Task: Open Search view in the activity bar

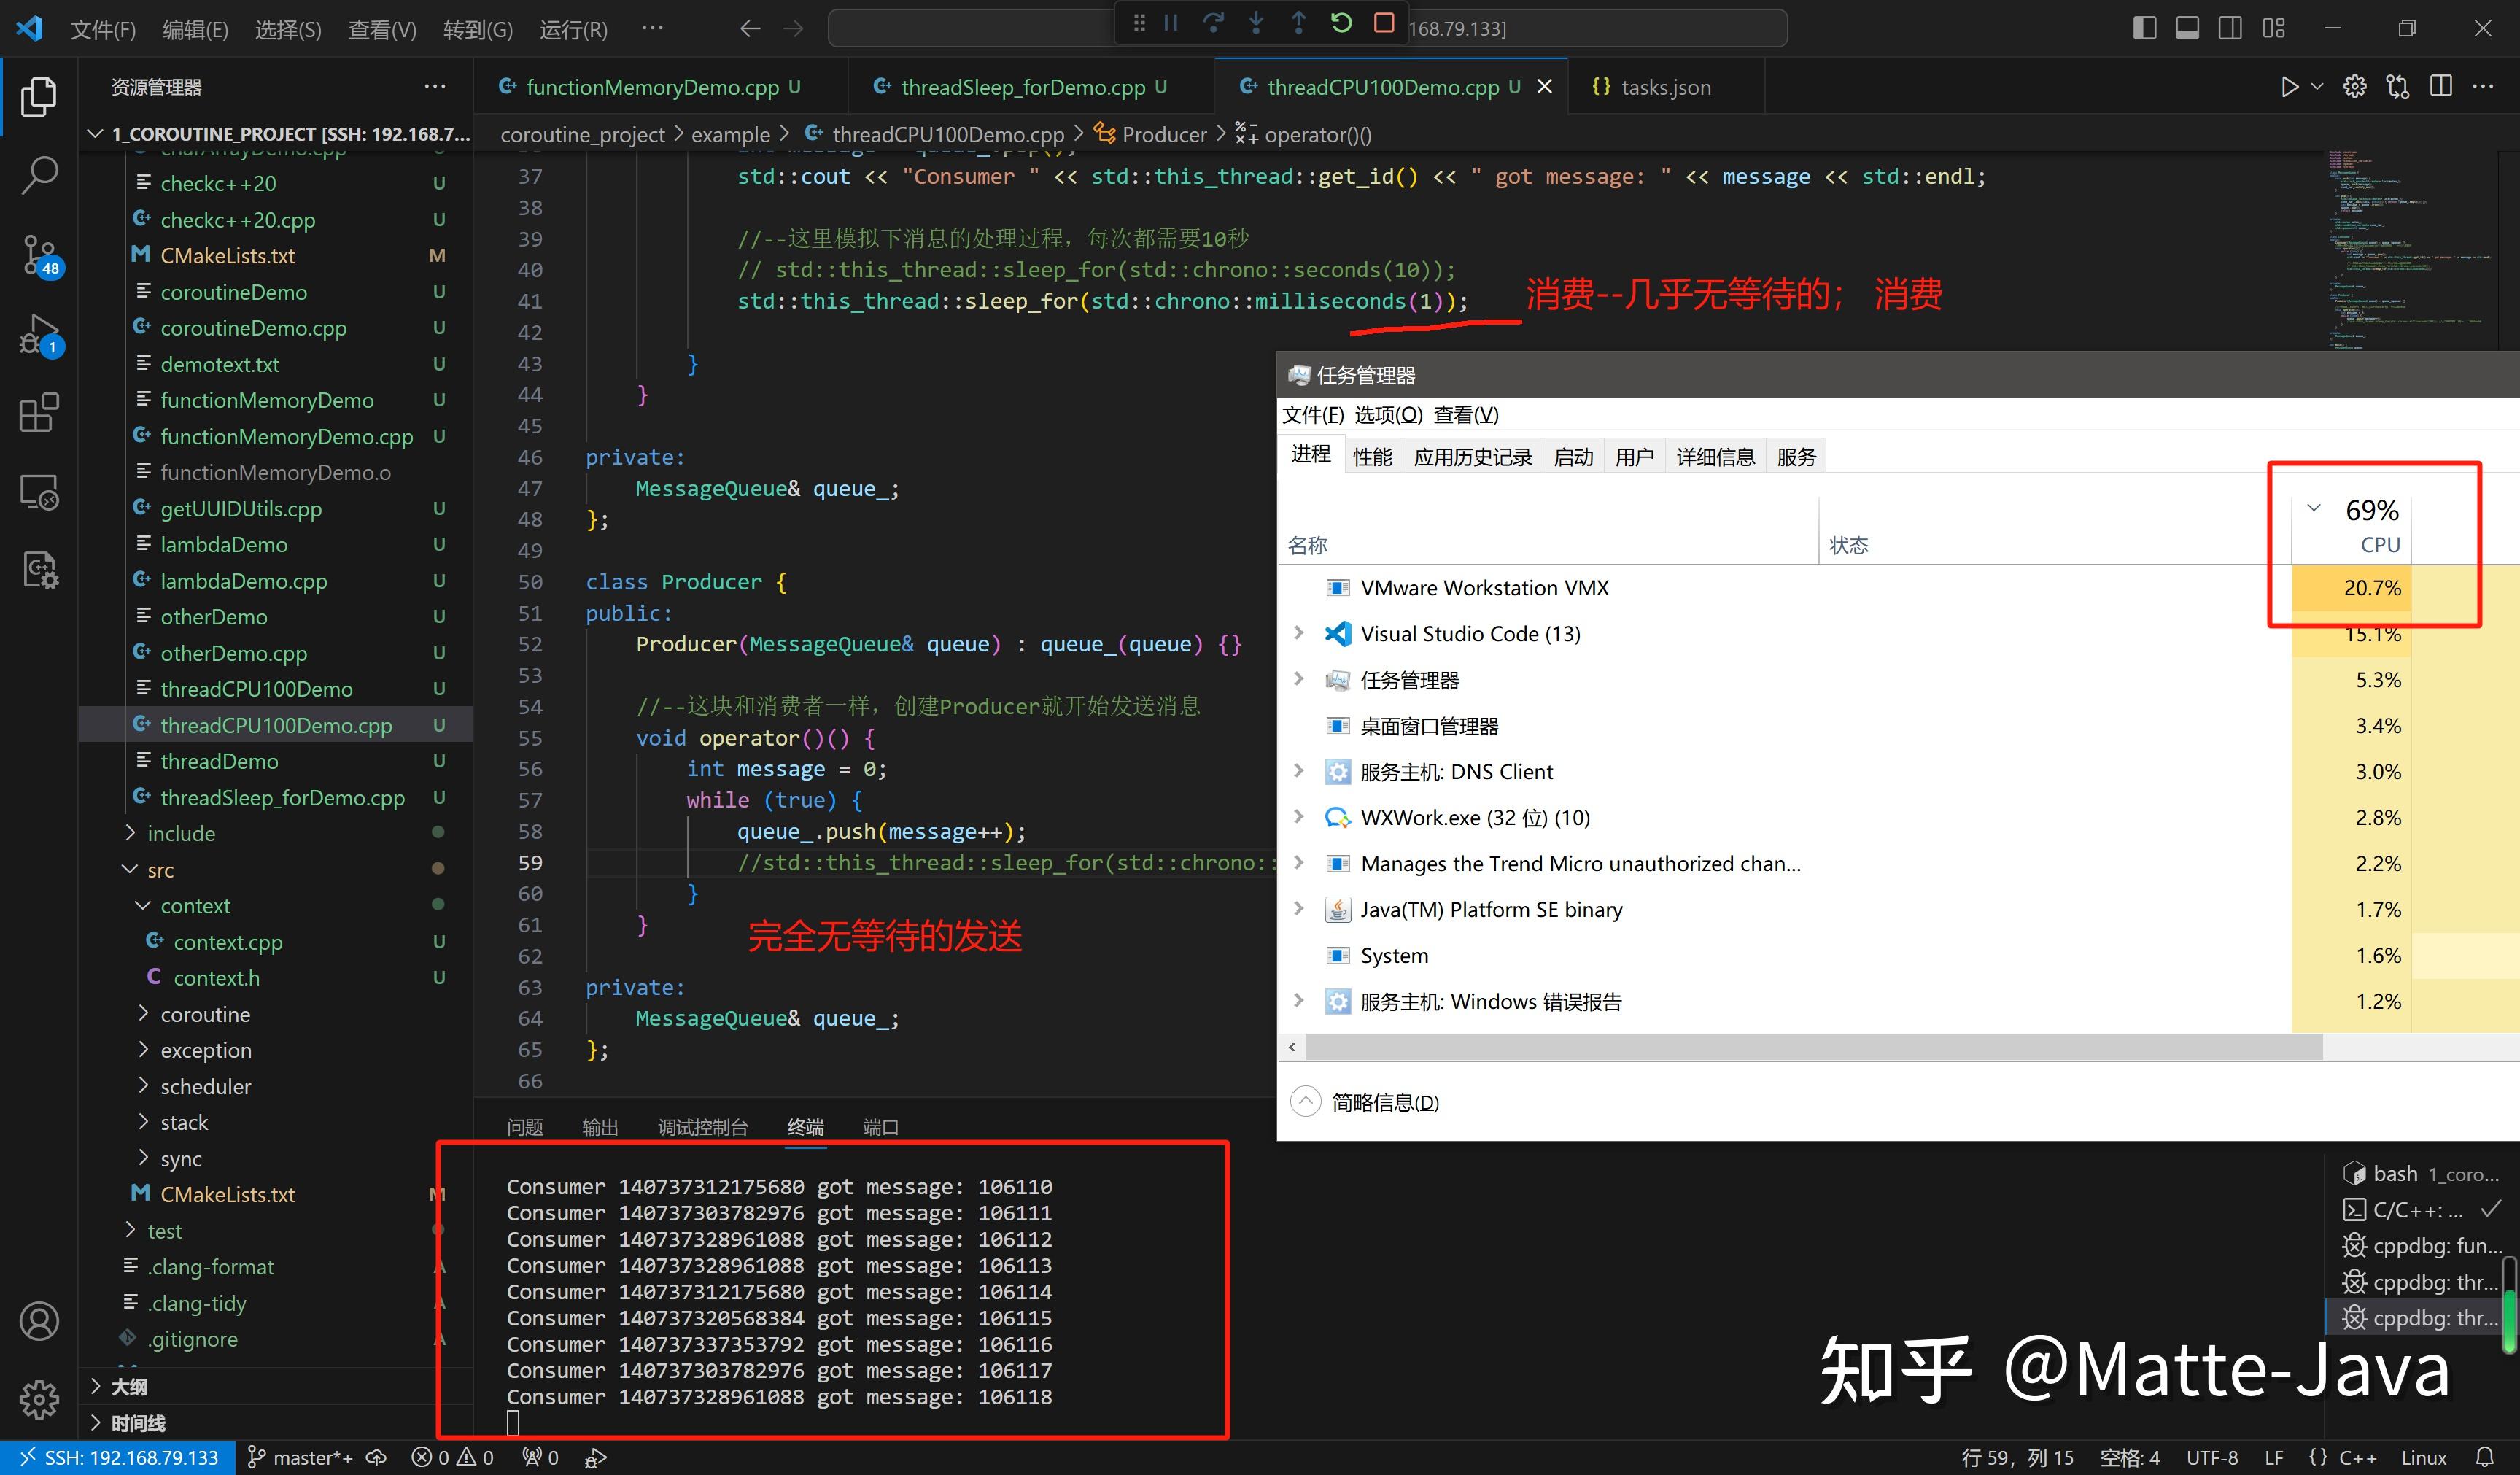Action: (40, 174)
